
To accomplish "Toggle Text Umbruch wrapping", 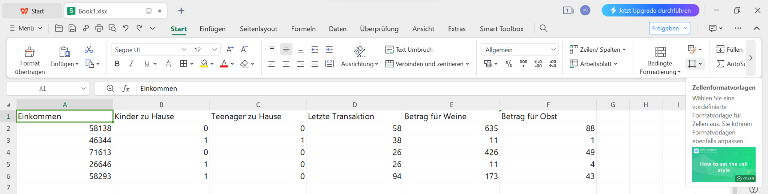I will (409, 49).
